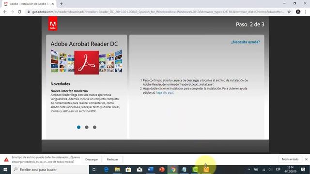
Task: Click Descargar in the download warning bar
Action: click(92, 159)
